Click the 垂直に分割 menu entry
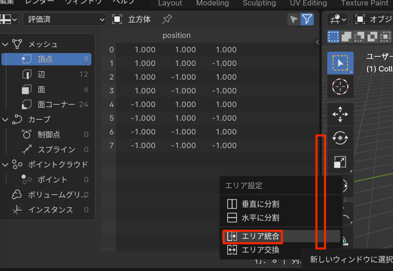 click(x=260, y=204)
